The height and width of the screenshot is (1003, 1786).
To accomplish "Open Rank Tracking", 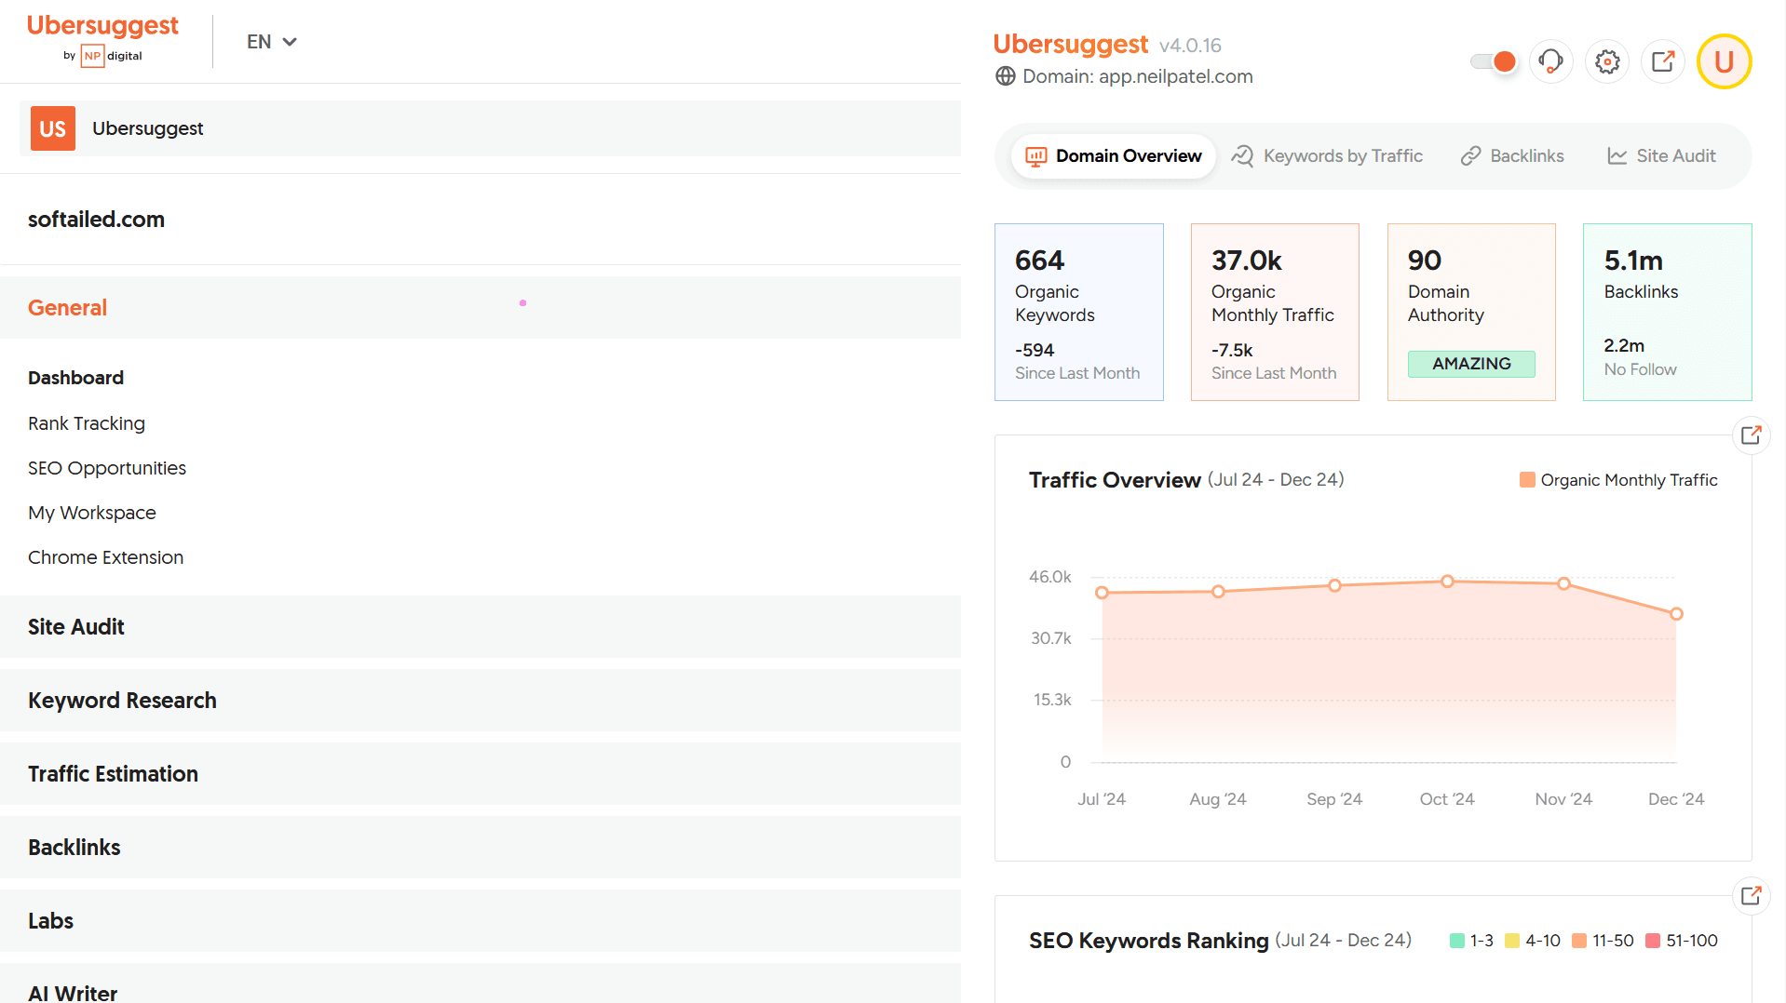I will pyautogui.click(x=87, y=423).
